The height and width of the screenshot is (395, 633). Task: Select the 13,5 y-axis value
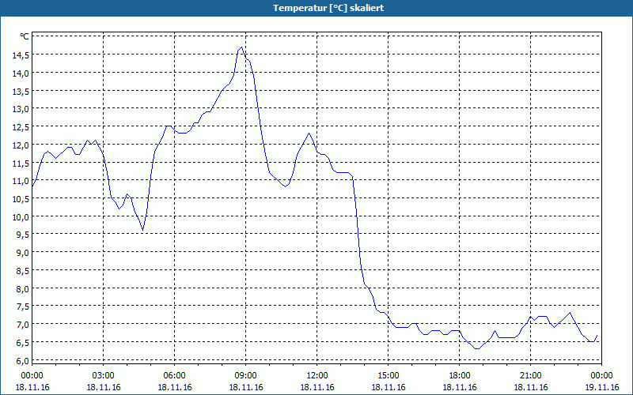tap(21, 91)
